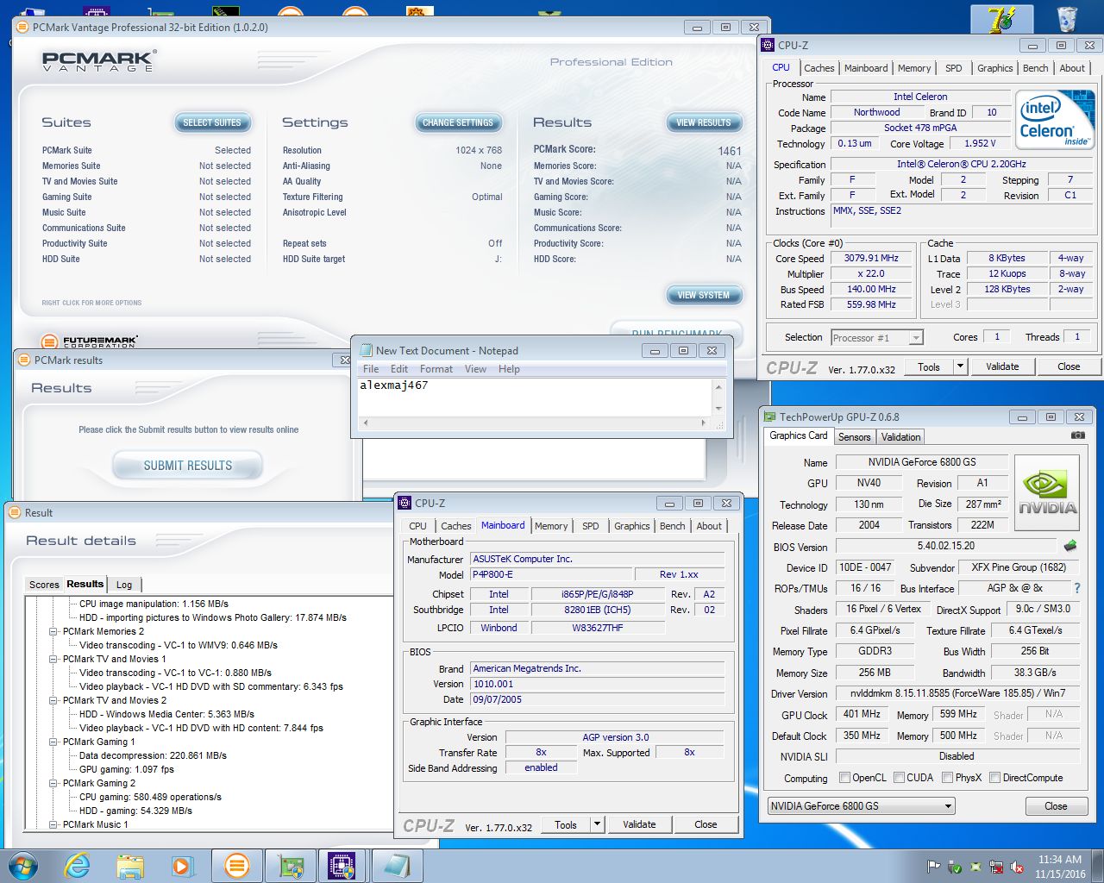Viewport: 1104px width, 883px height.
Task: Click the BIOS save icon in GPU-Z
Action: (x=1070, y=546)
